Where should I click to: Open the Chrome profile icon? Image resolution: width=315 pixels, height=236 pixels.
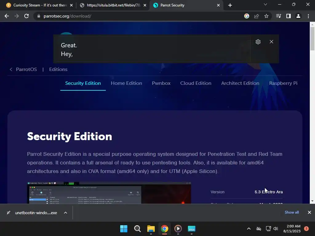[x=298, y=16]
